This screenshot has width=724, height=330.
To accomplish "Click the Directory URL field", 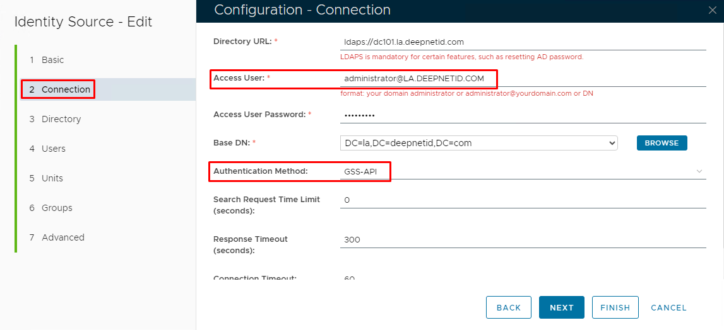I will (523, 42).
